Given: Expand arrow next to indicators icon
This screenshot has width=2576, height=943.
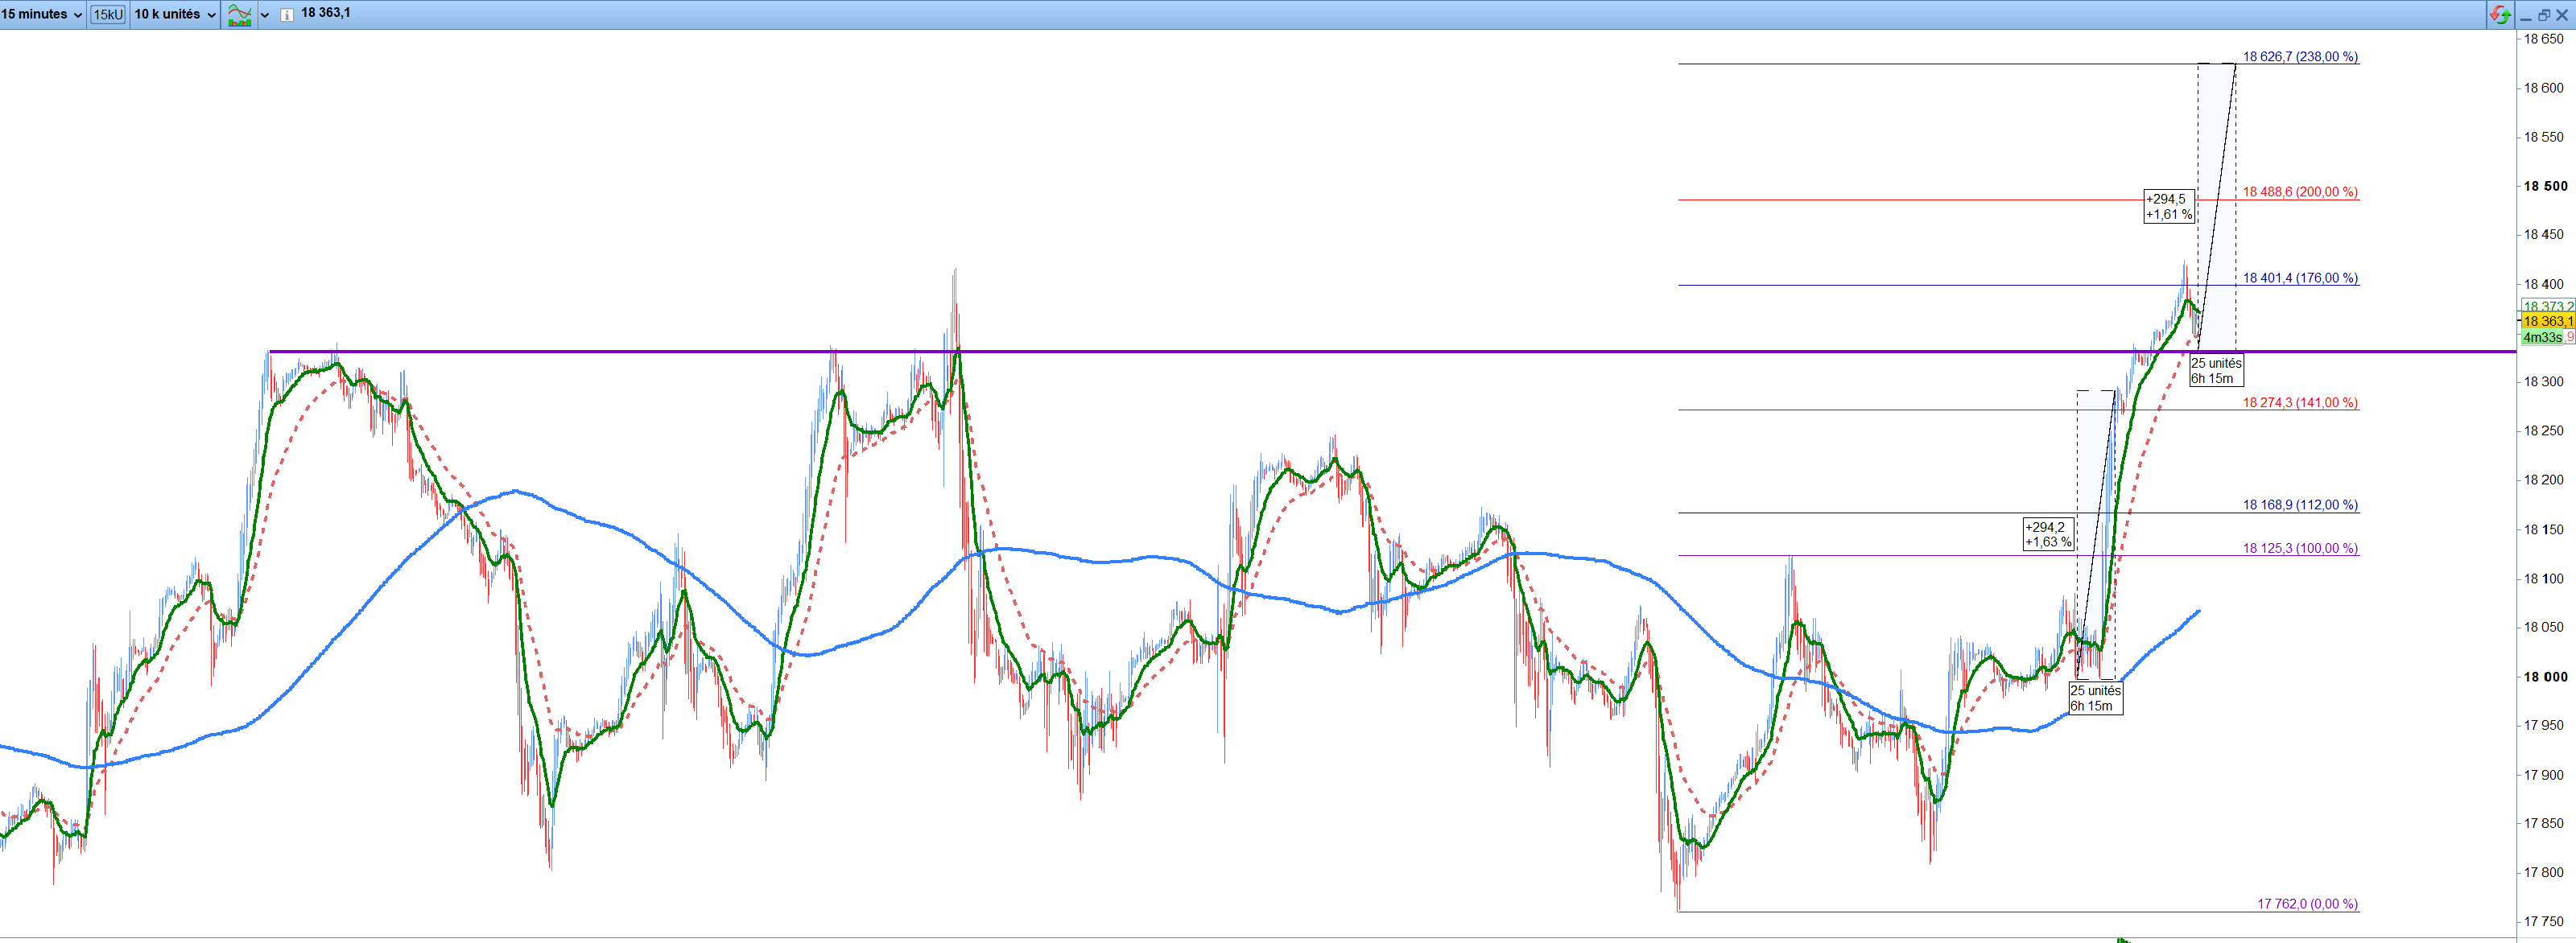Looking at the screenshot, I should [265, 14].
